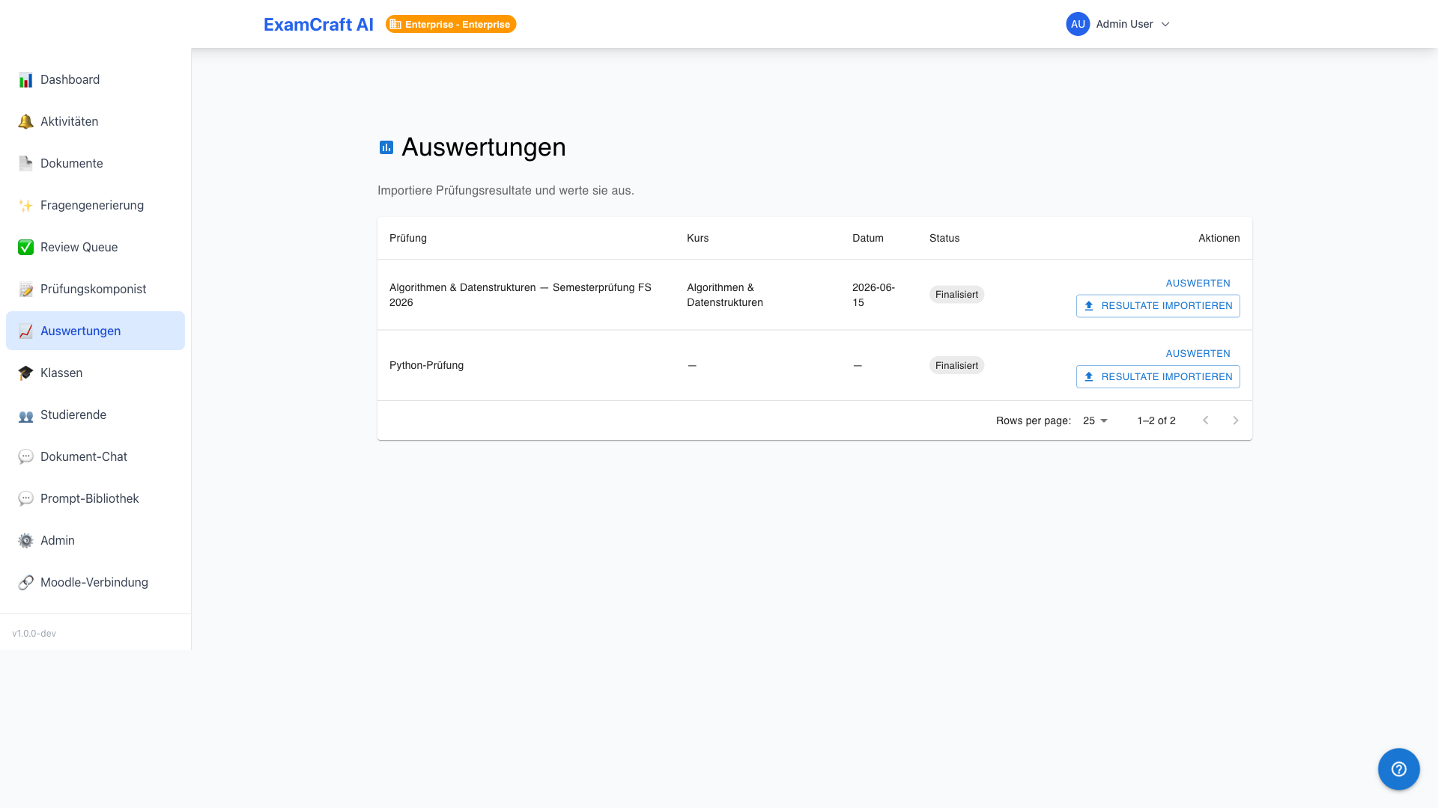Click Resultate importieren for Algorithmen exam
Viewport: 1438px width, 808px height.
coord(1158,306)
